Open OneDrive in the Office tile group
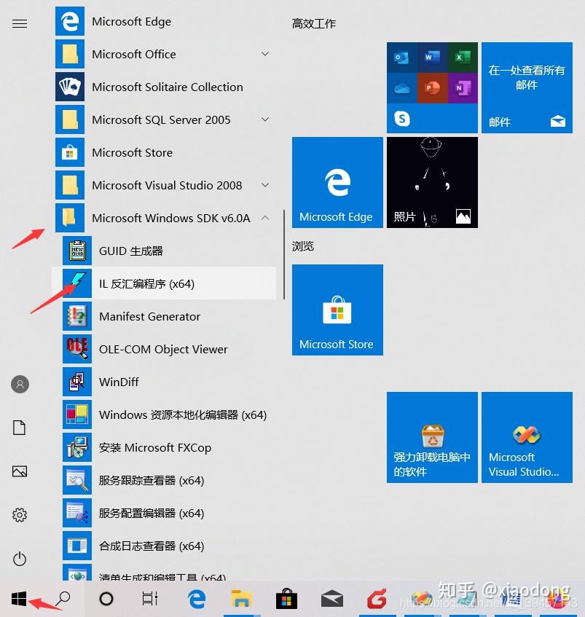Viewport: 585px width, 617px height. pos(402,88)
